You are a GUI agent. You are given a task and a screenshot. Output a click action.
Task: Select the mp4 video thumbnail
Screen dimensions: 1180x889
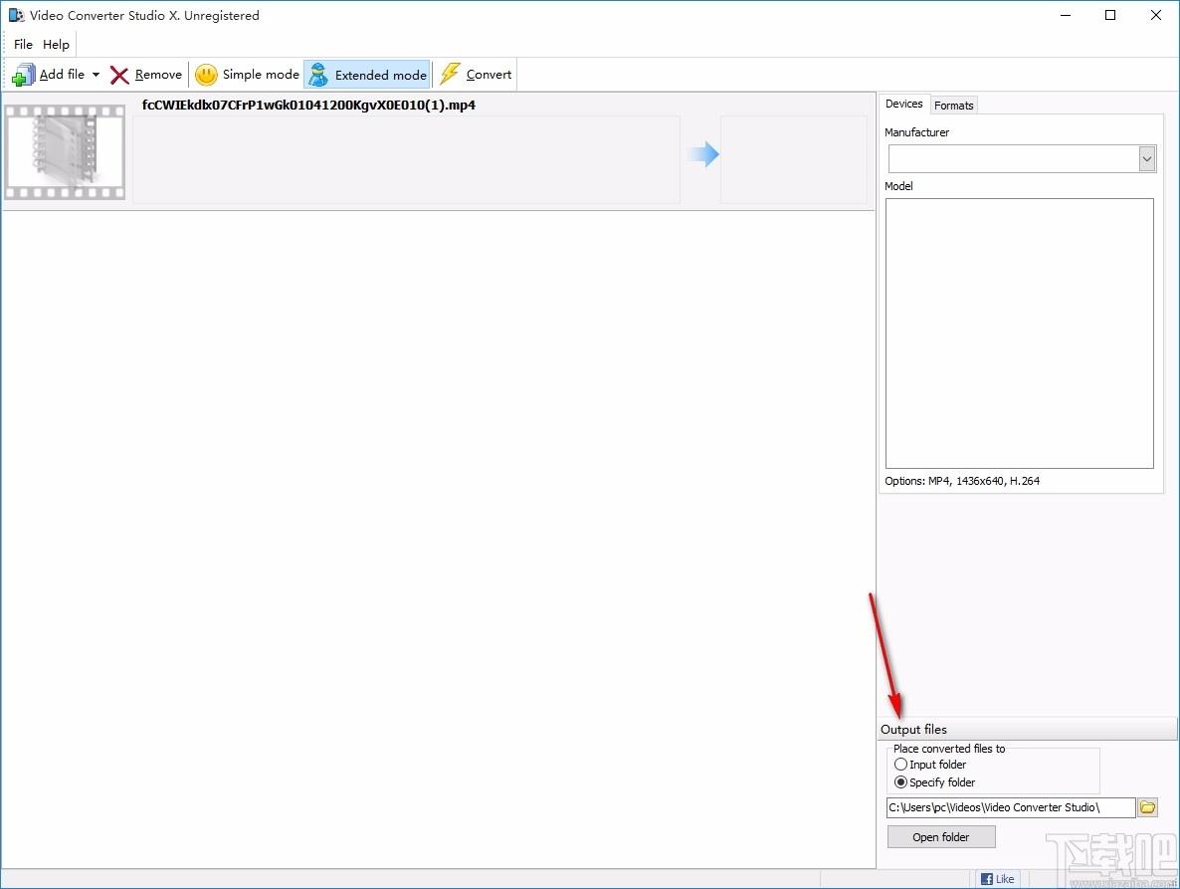65,152
